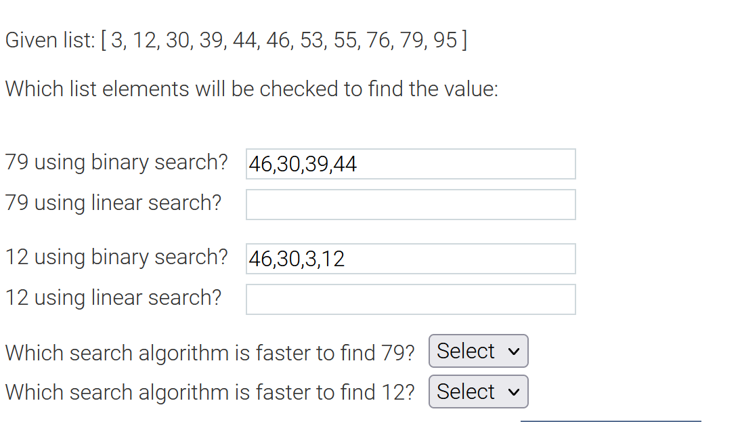Click the answer field for 12 using linear search
The width and height of the screenshot is (740, 422).
410,299
